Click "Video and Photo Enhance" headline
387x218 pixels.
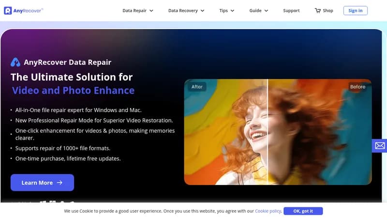point(73,91)
